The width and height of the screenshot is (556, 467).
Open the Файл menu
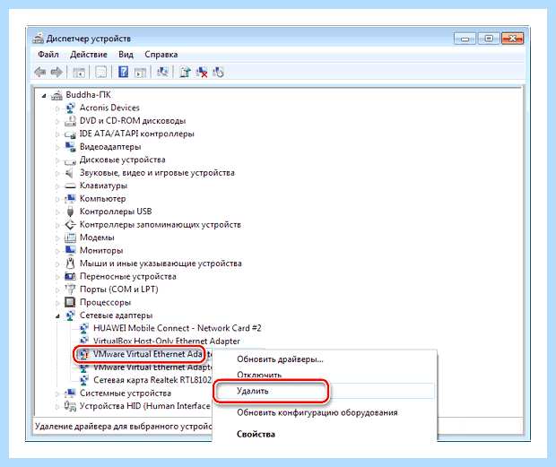pos(48,55)
